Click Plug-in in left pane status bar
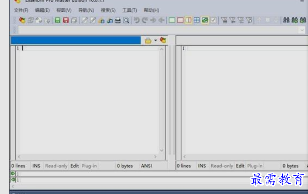308x194 pixels. pyautogui.click(x=89, y=166)
